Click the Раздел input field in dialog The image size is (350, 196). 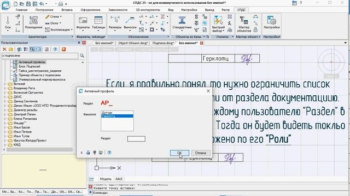(136, 139)
